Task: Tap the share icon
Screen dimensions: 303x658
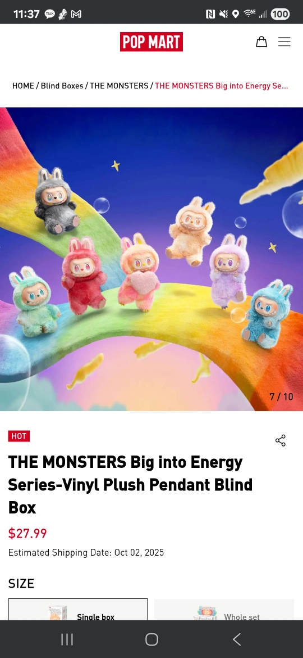Action: pyautogui.click(x=281, y=440)
